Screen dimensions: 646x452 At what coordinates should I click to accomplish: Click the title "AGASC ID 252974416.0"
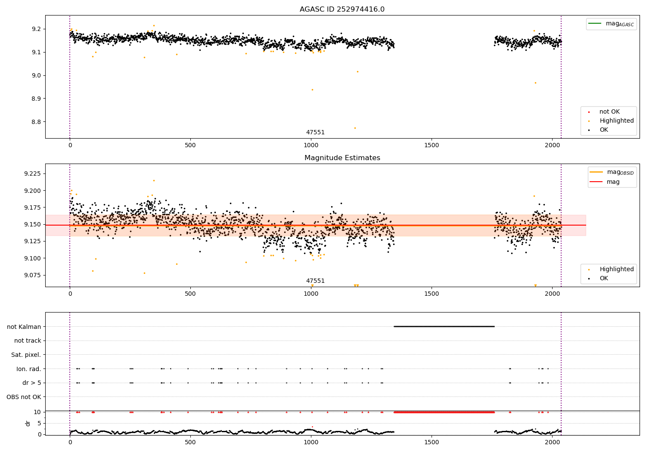click(x=342, y=9)
